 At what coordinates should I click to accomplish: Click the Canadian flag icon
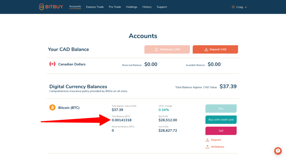click(52, 64)
